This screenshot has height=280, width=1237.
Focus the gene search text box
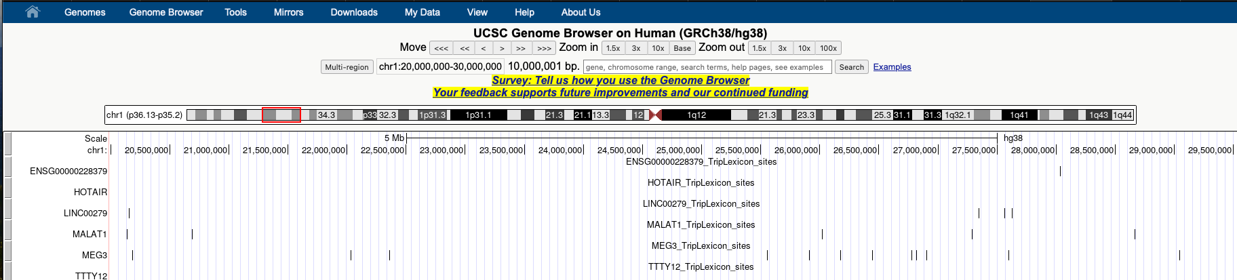point(707,67)
